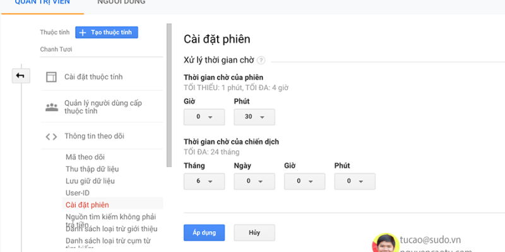Click the tracking info code brackets icon
Screen dimensions: 505x252
pos(51,136)
